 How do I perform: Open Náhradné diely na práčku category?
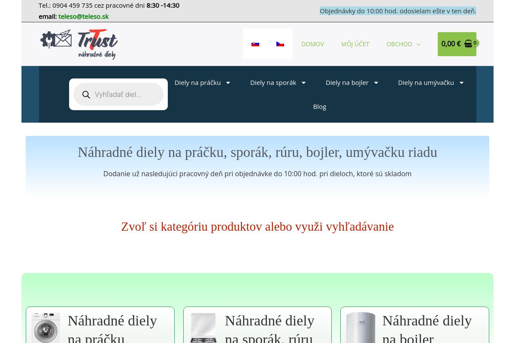point(112,328)
